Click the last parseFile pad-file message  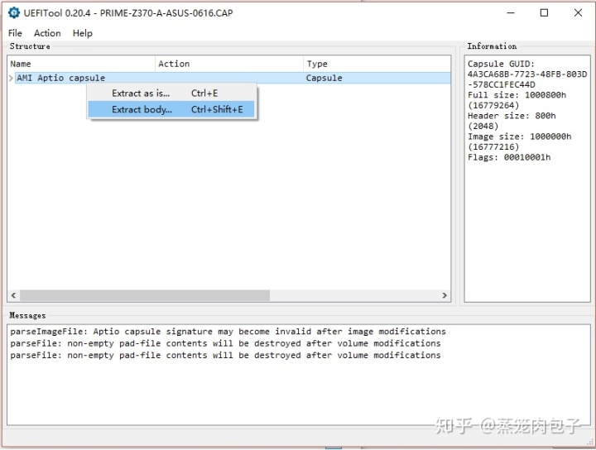click(225, 355)
